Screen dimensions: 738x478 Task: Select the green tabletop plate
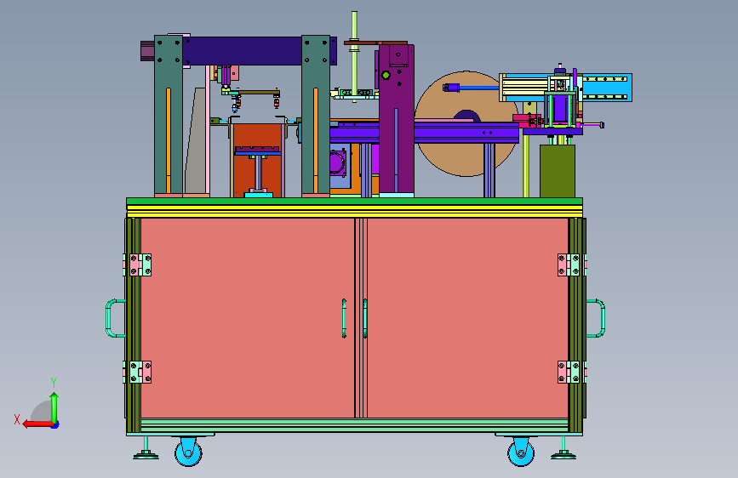[x=354, y=202]
